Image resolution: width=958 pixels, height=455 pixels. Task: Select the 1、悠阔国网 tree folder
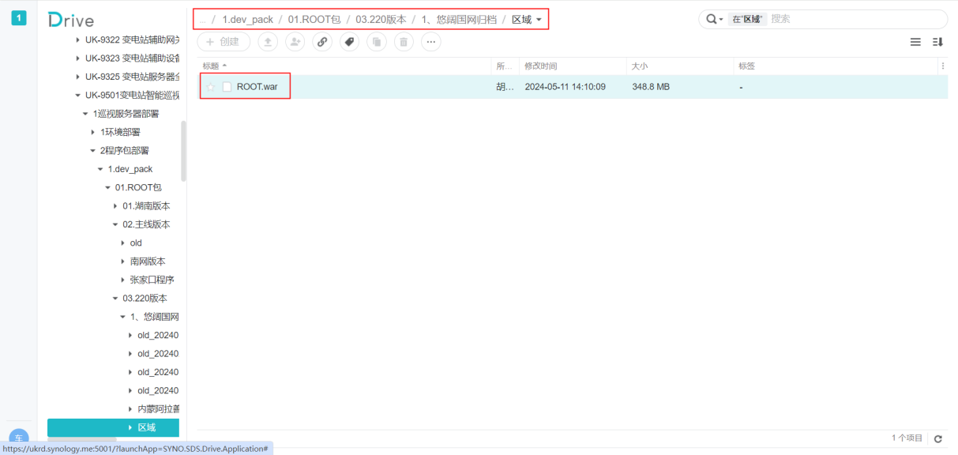pyautogui.click(x=154, y=317)
